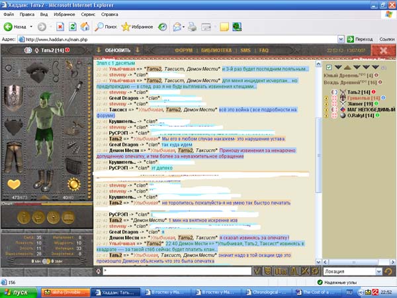
Task: Open the Mail button dropdown arrow
Action: click(183, 26)
